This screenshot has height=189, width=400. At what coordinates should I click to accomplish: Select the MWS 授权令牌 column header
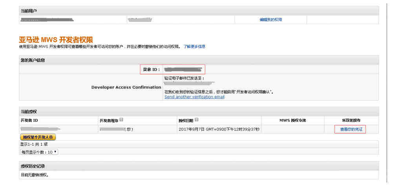(292, 120)
